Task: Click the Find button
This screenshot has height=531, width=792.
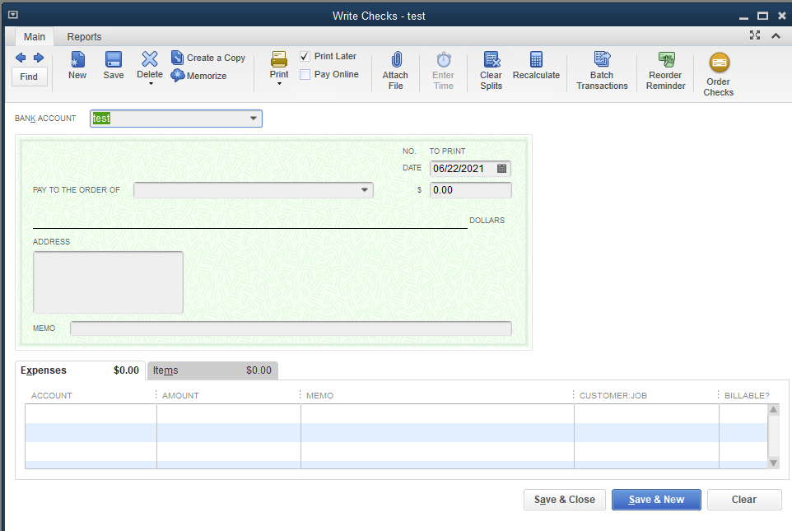Action: point(29,77)
